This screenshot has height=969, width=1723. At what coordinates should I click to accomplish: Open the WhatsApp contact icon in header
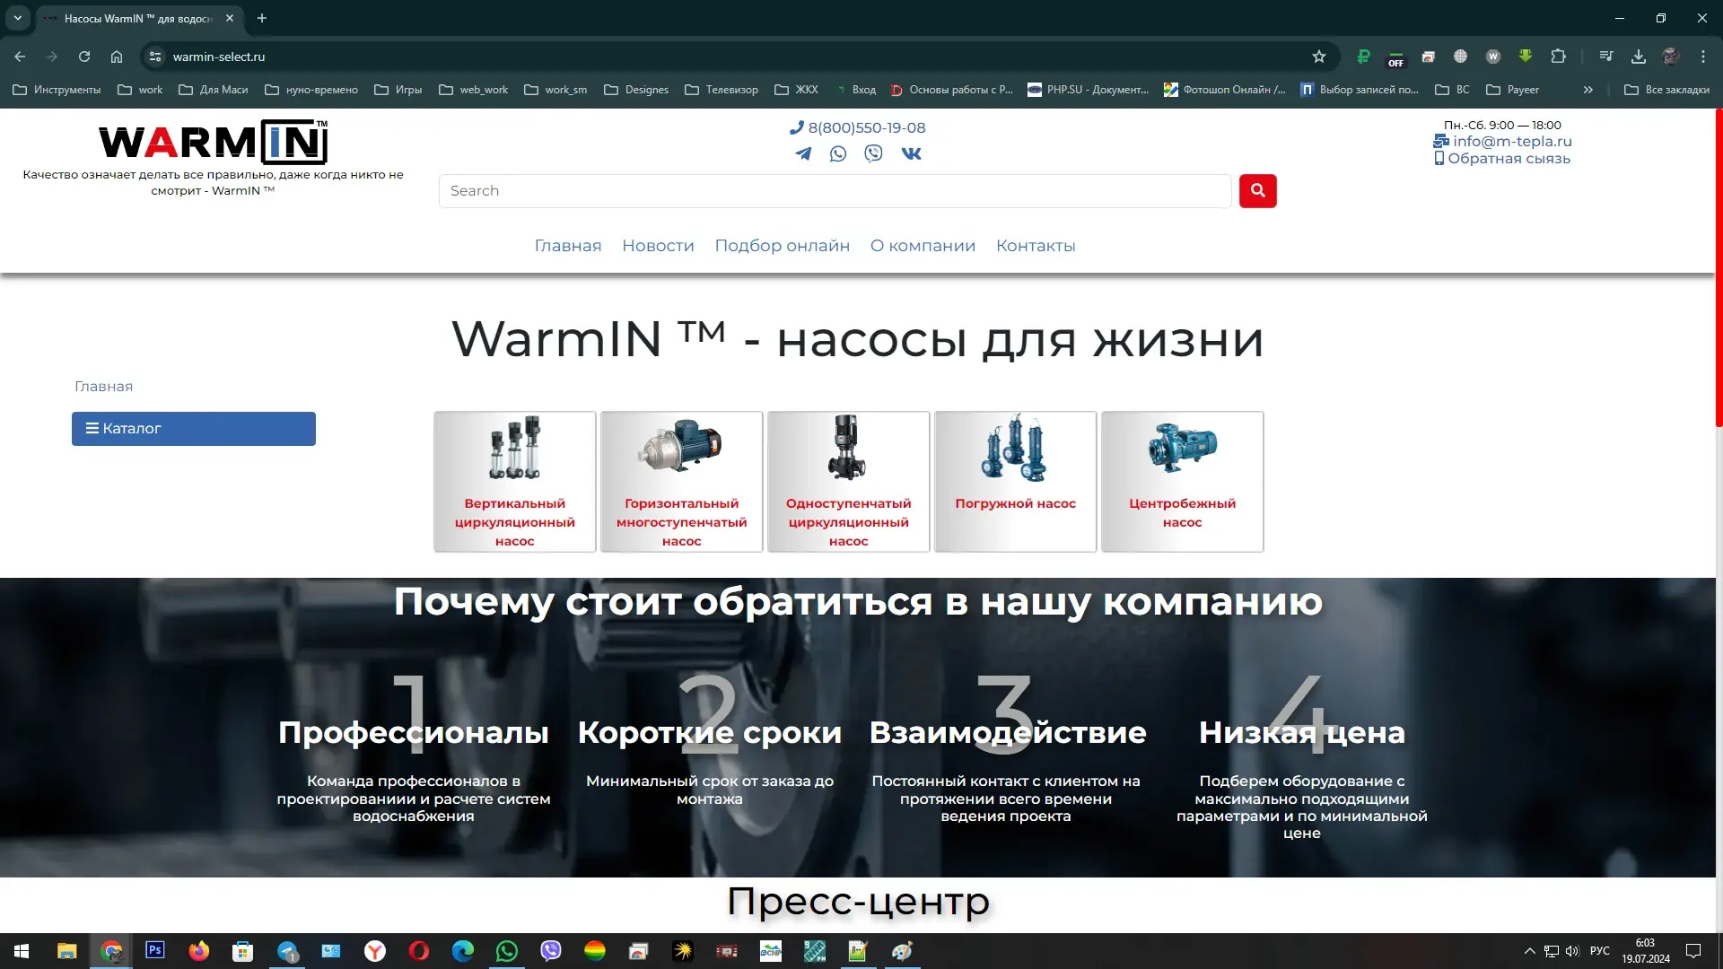838,153
